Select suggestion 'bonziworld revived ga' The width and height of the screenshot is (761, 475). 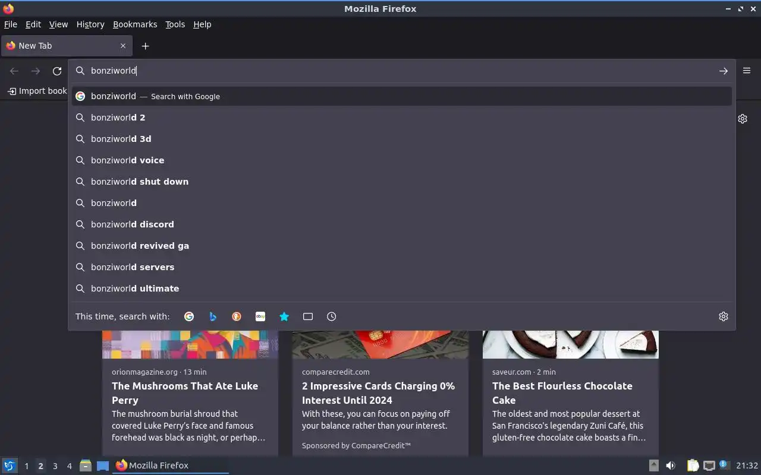point(402,246)
